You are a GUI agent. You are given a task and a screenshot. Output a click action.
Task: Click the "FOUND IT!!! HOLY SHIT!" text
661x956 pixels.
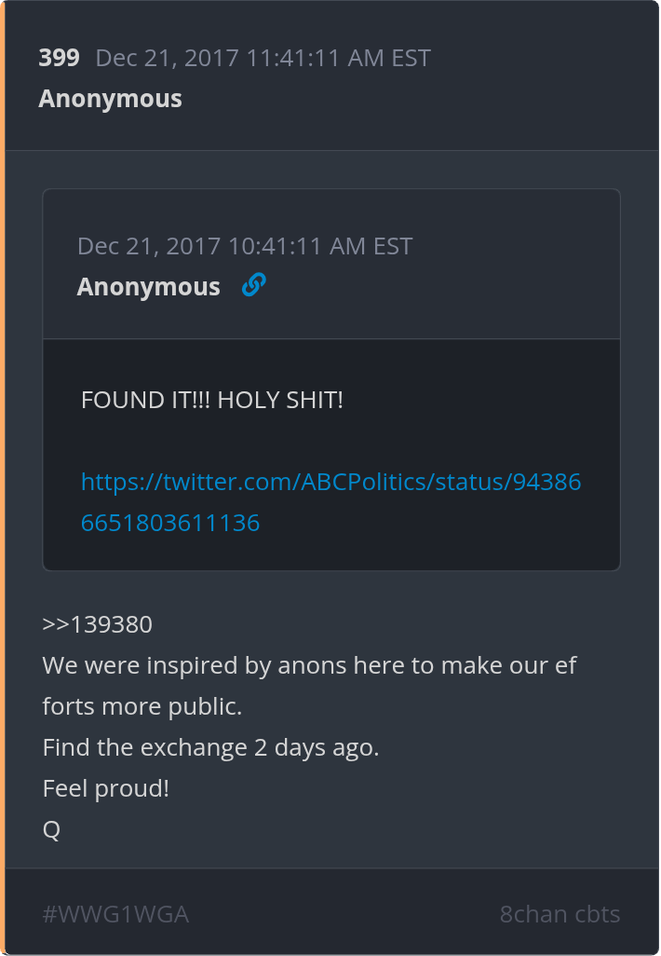pos(212,401)
